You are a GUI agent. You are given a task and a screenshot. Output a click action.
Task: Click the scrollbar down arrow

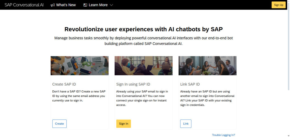point(289,136)
